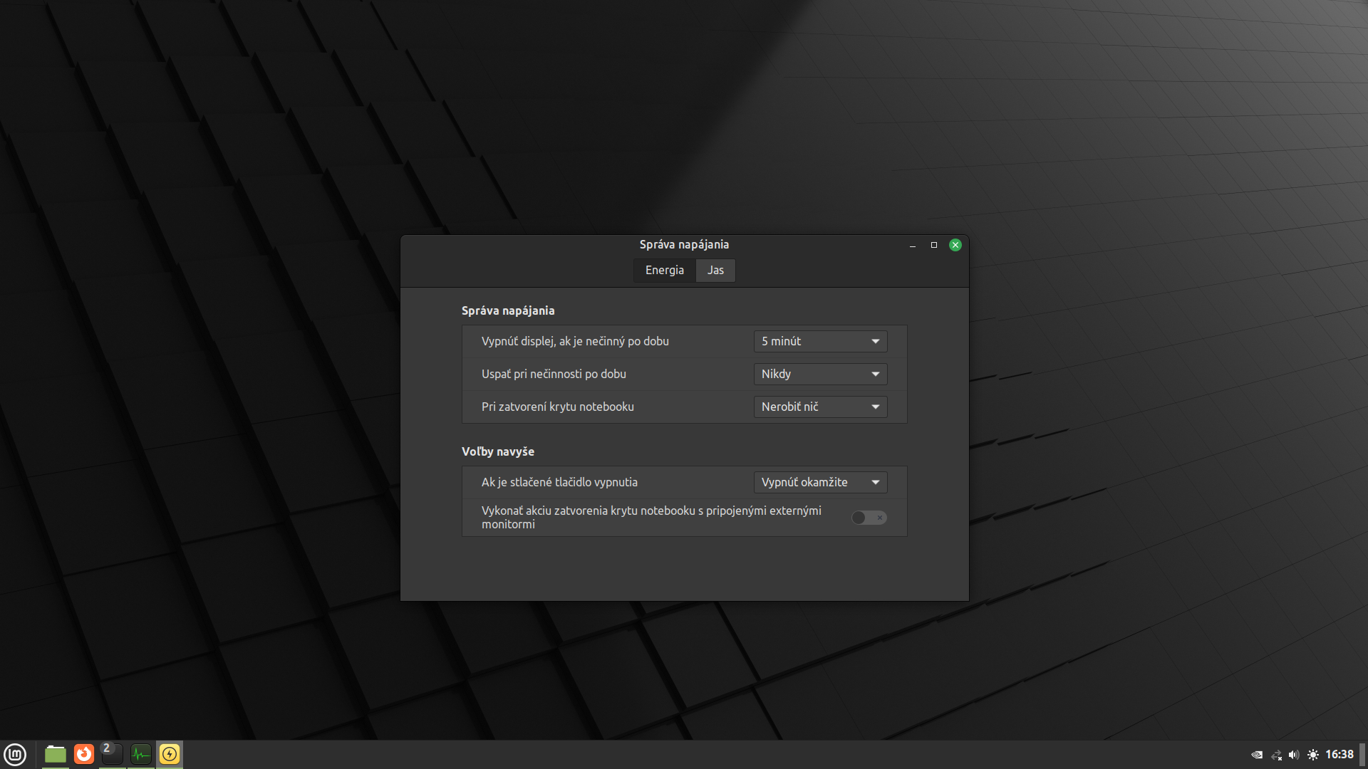Open the 'Nerobiť nič' lid close dropdown
The width and height of the screenshot is (1368, 769).
click(x=820, y=407)
